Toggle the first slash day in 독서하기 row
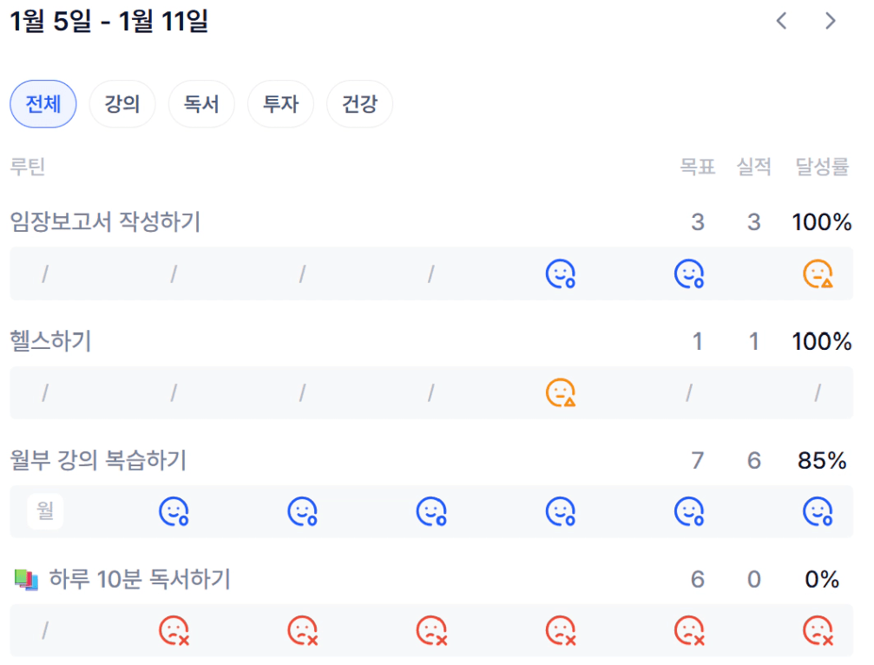 click(x=45, y=630)
